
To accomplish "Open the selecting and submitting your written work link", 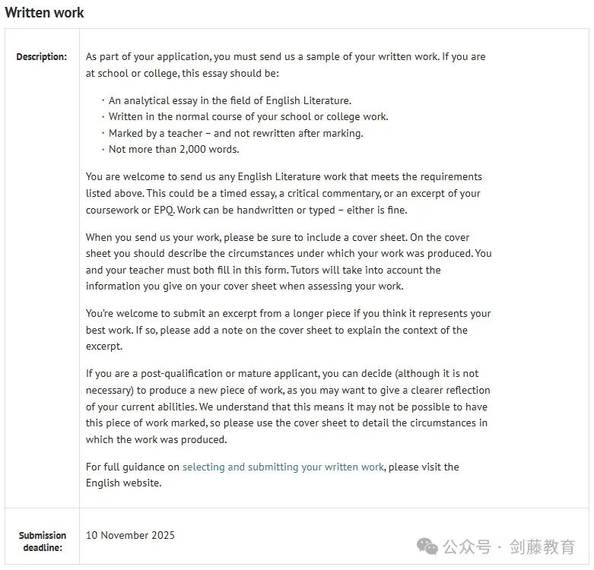I will [x=283, y=467].
